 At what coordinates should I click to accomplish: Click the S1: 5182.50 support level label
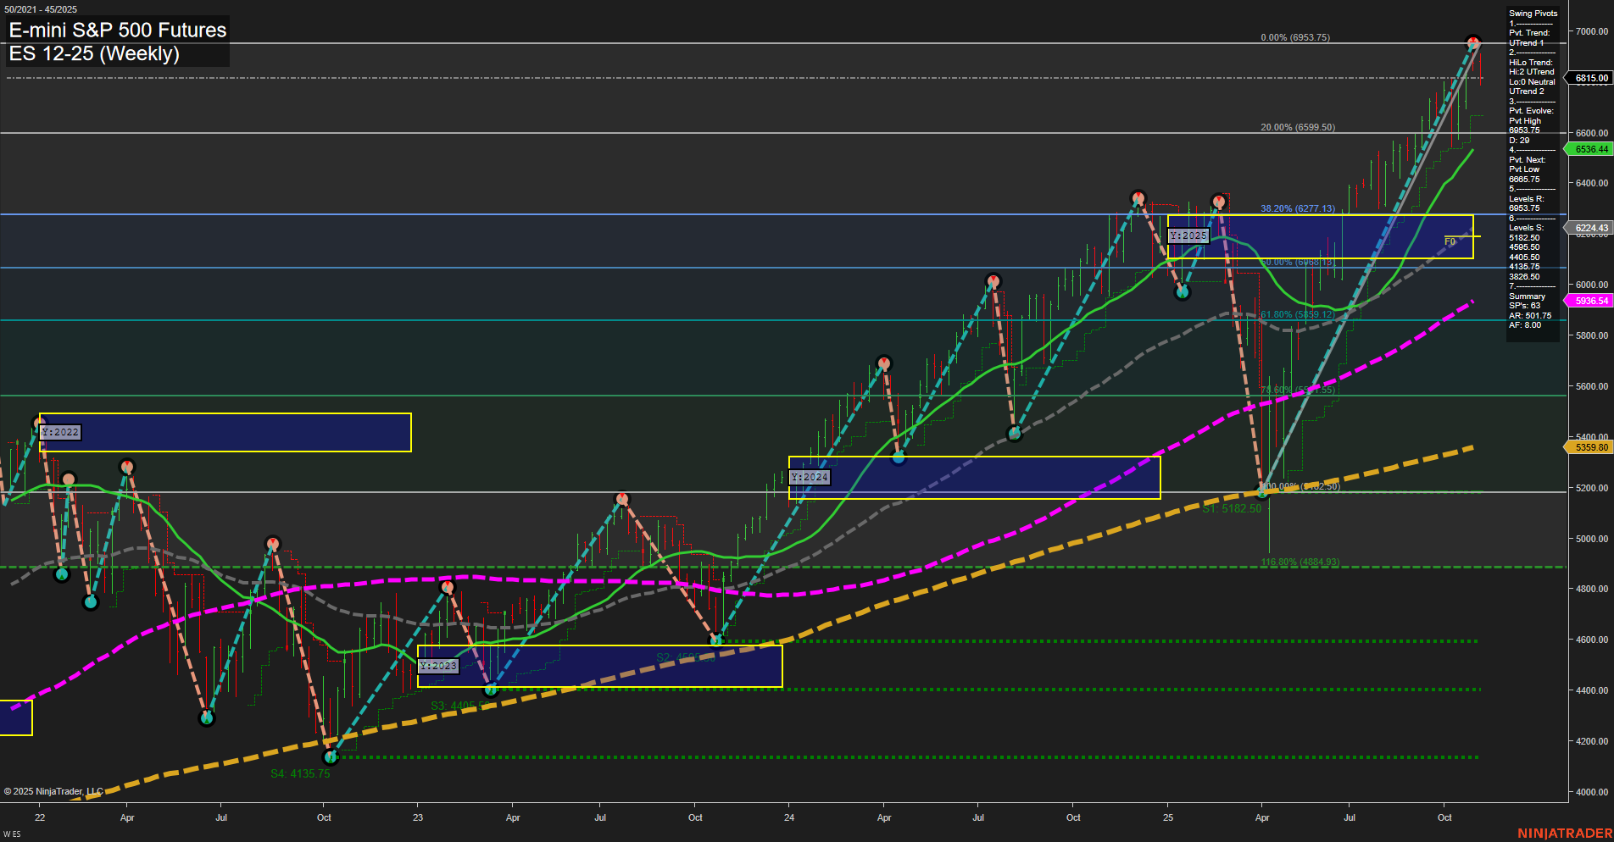click(x=1231, y=508)
